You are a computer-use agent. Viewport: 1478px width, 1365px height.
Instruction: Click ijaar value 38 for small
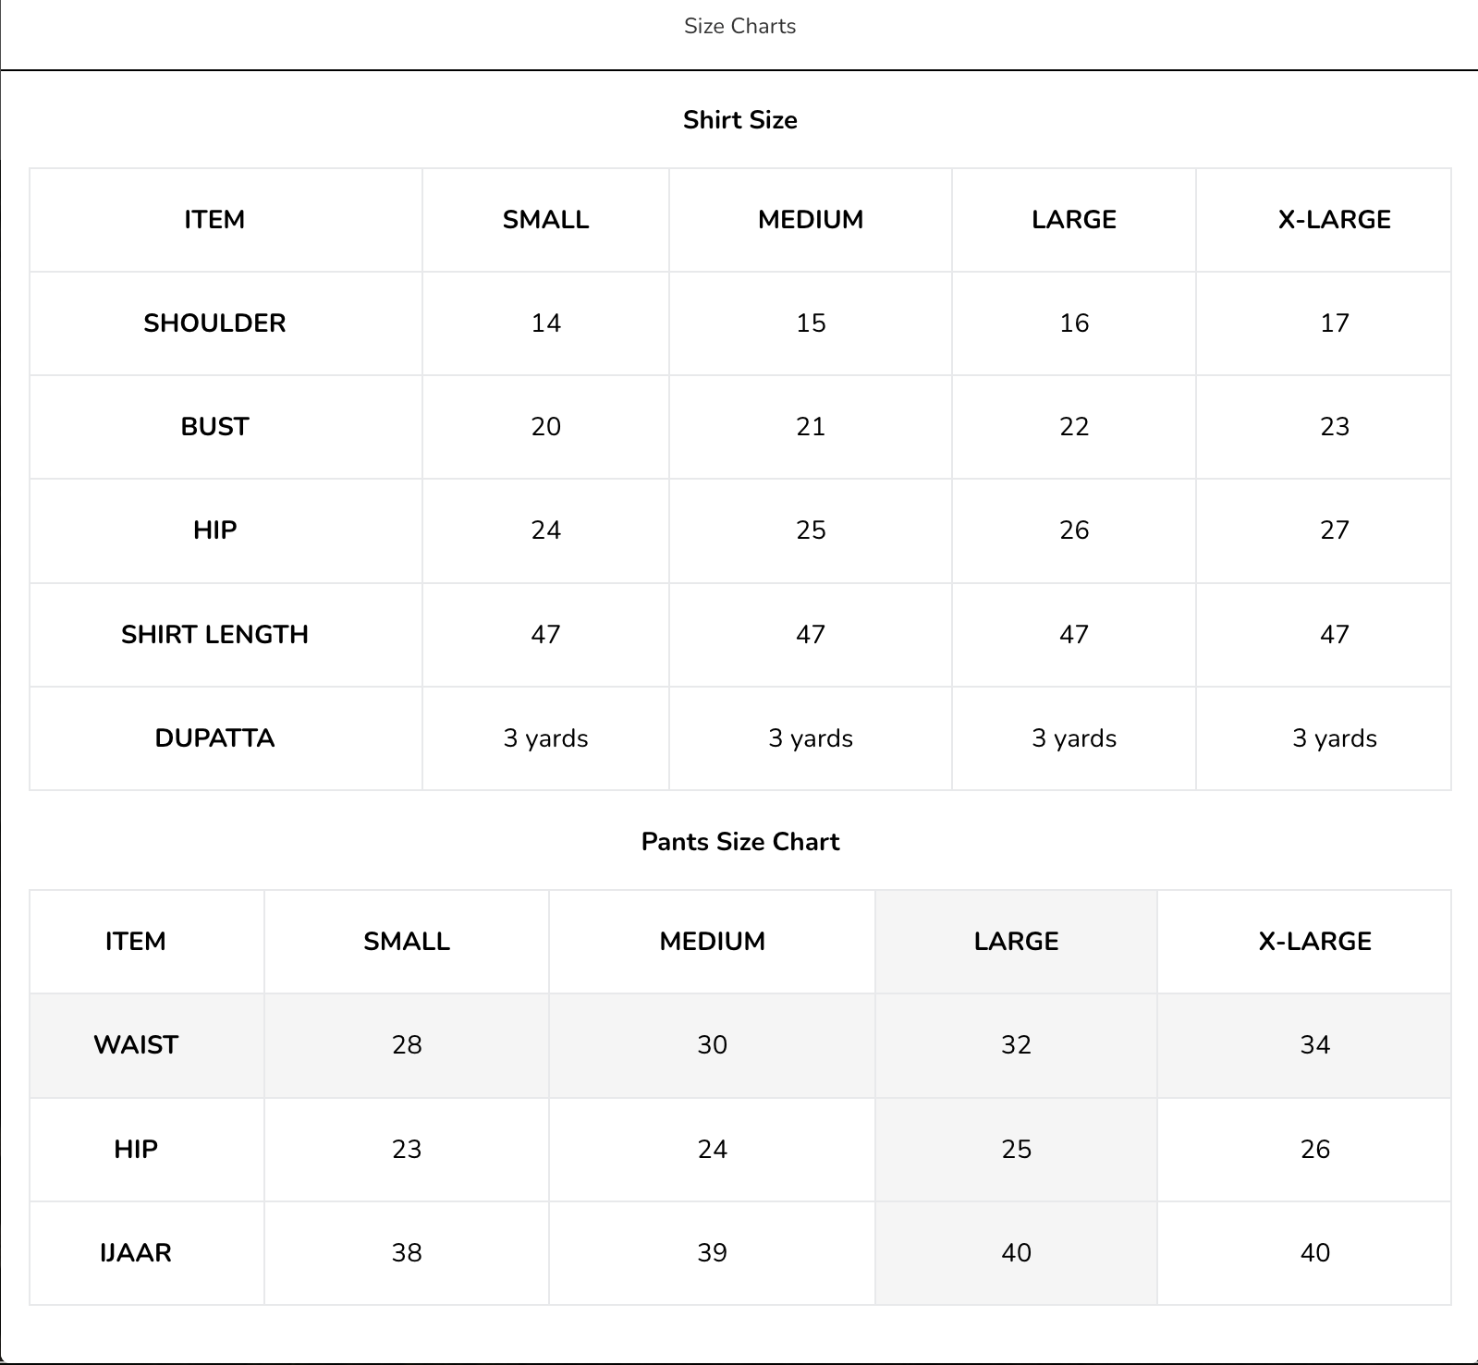pos(407,1253)
